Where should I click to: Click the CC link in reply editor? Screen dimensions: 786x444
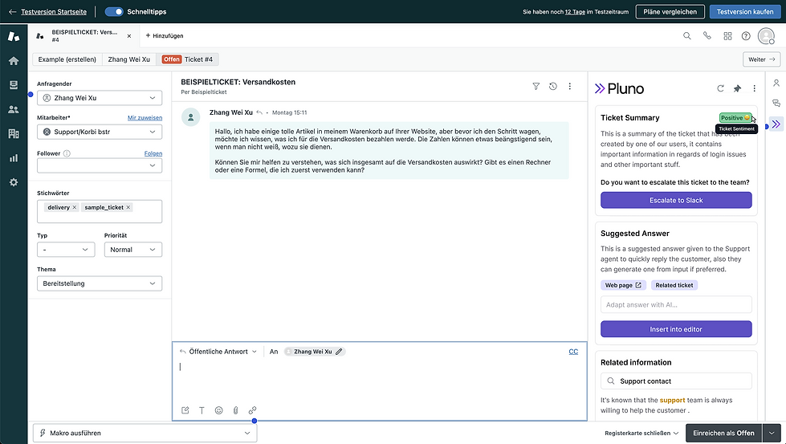[x=573, y=352]
